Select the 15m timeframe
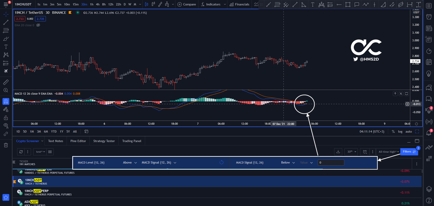The height and width of the screenshot is (206, 434). pyautogui.click(x=76, y=4)
